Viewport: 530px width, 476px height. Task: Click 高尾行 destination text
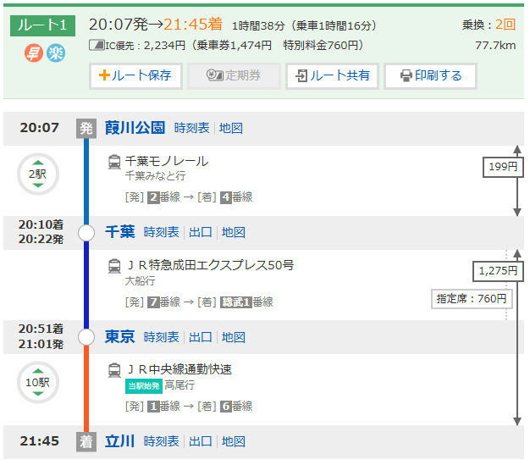point(179,385)
